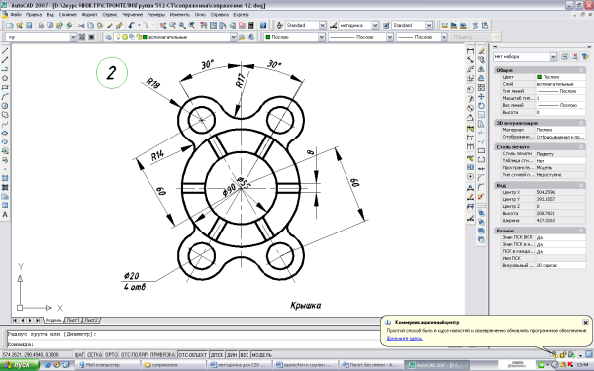This screenshot has width=594, height=371.
Task: Select the Line tool in draw toolbar
Action: click(5, 50)
